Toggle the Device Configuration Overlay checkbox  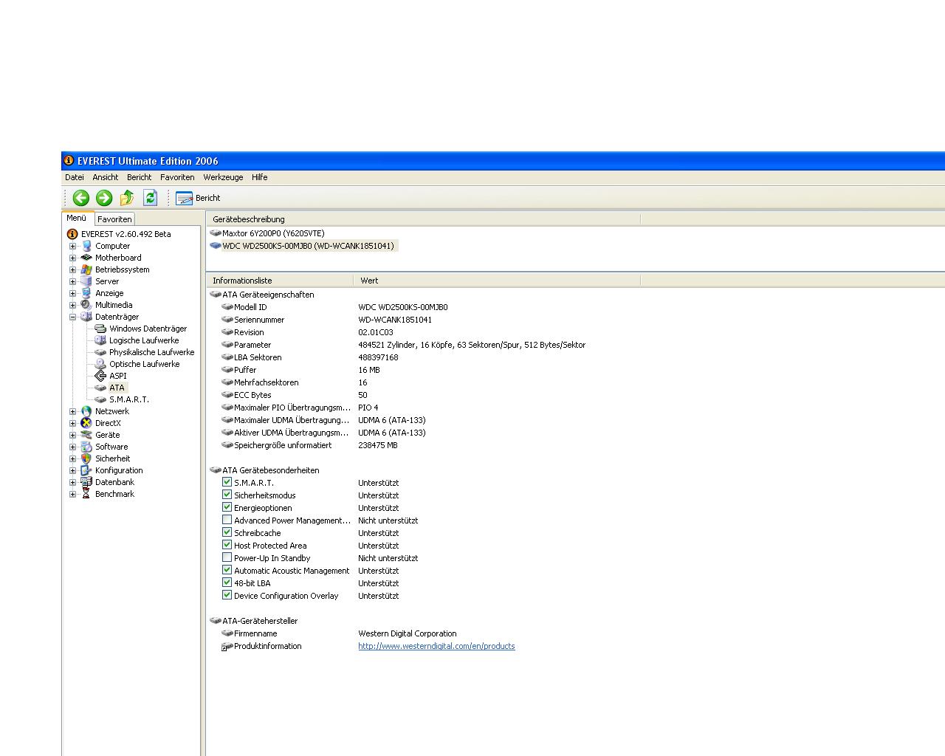pyautogui.click(x=227, y=595)
